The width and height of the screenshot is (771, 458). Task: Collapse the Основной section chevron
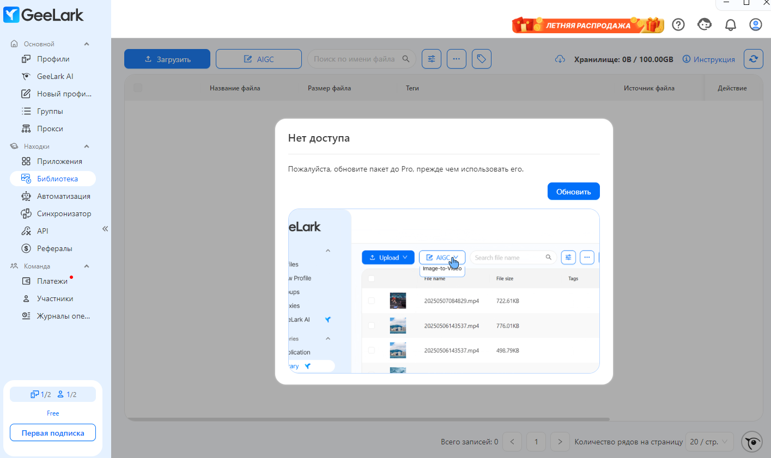point(87,44)
